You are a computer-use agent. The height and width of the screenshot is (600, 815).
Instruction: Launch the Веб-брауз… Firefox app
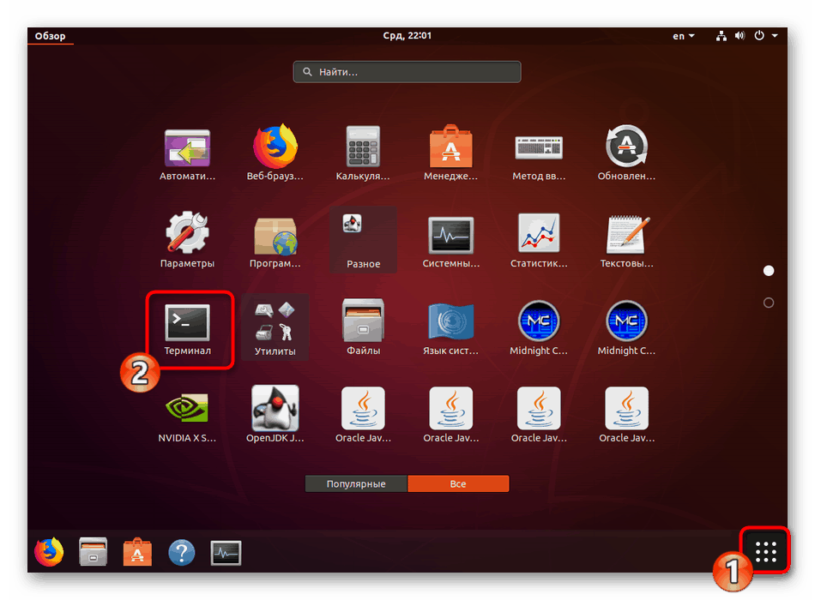(x=275, y=153)
